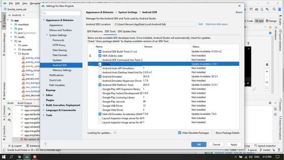This screenshot has width=284, height=160.
Task: Expand Build, Execution, Deployment section
Action: (43, 105)
